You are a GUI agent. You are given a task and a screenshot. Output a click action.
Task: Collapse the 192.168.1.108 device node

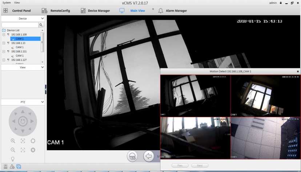[4, 35]
